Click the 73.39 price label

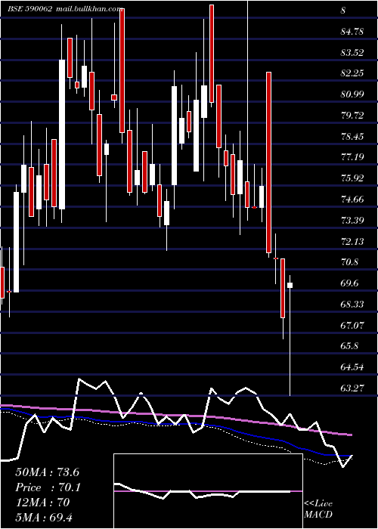coord(352,221)
